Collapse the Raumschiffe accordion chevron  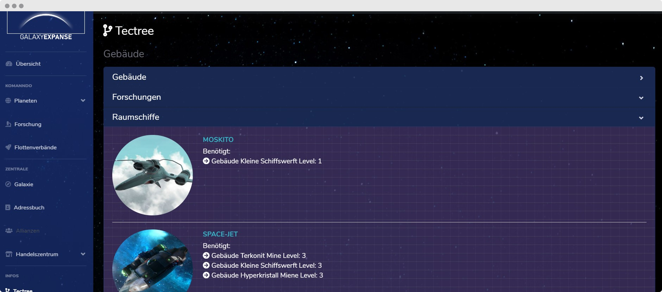(x=641, y=118)
